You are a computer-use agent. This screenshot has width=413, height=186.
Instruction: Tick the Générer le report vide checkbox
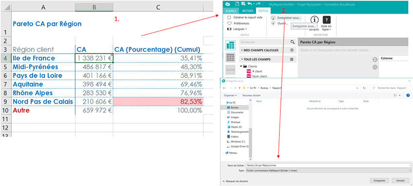(x=229, y=18)
